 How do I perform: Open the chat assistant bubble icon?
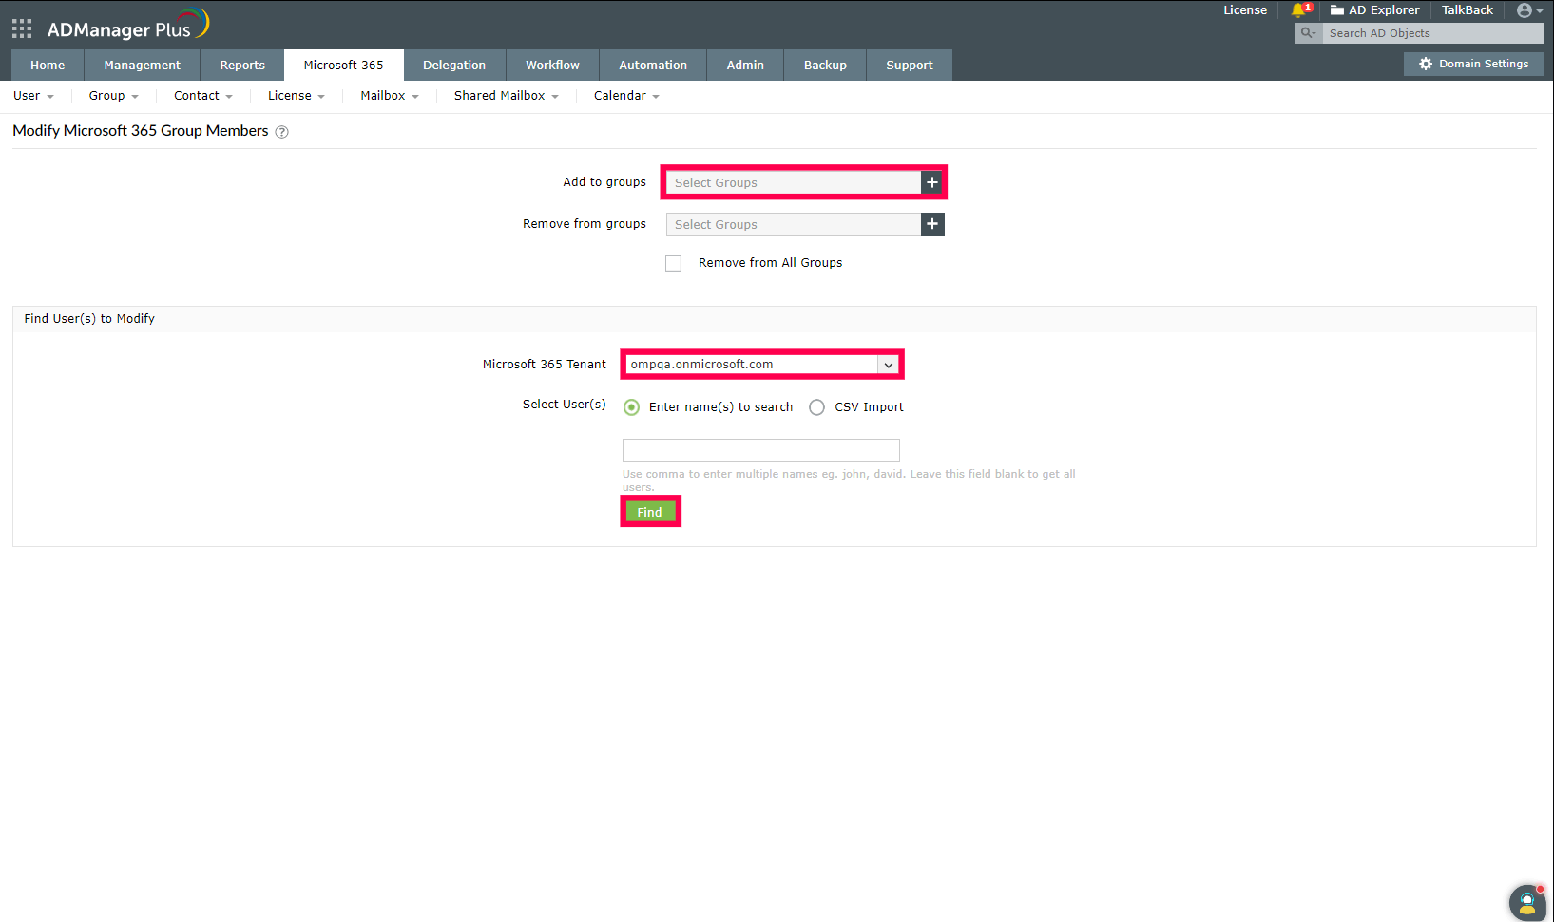pyautogui.click(x=1527, y=902)
